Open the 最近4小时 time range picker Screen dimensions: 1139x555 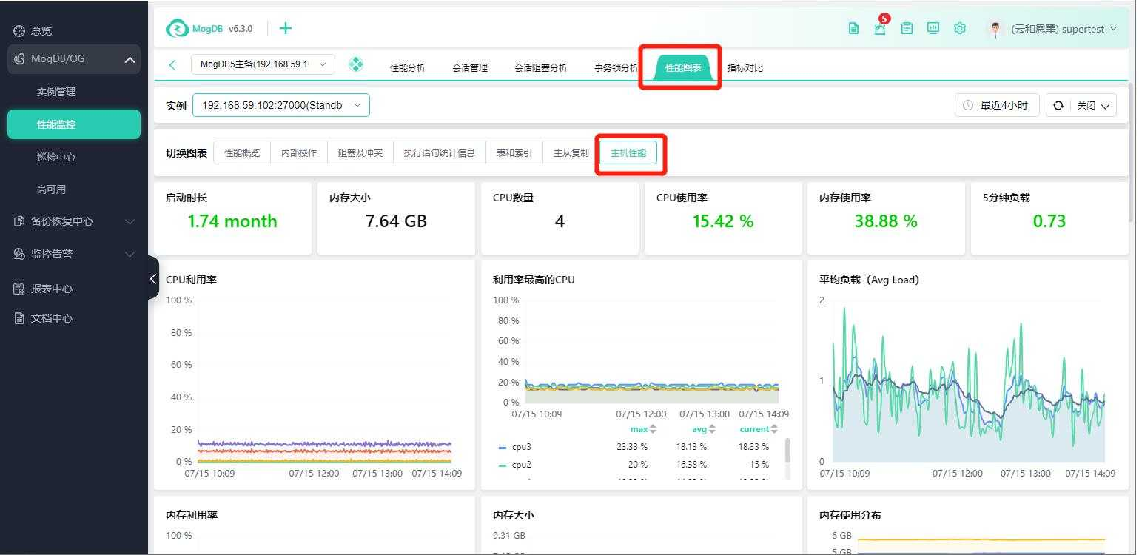tap(997, 105)
